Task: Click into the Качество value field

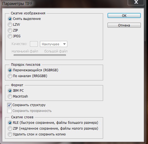Action: (x=34, y=44)
